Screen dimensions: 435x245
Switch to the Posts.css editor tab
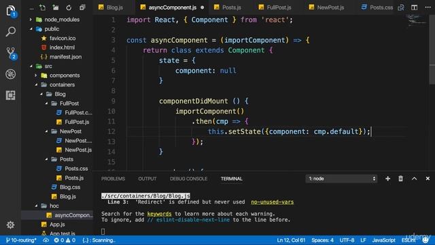(377, 7)
